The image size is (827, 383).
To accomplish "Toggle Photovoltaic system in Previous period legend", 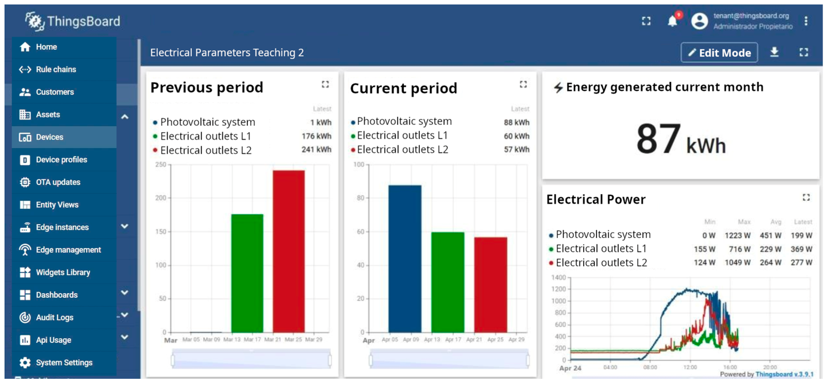I will coord(207,122).
